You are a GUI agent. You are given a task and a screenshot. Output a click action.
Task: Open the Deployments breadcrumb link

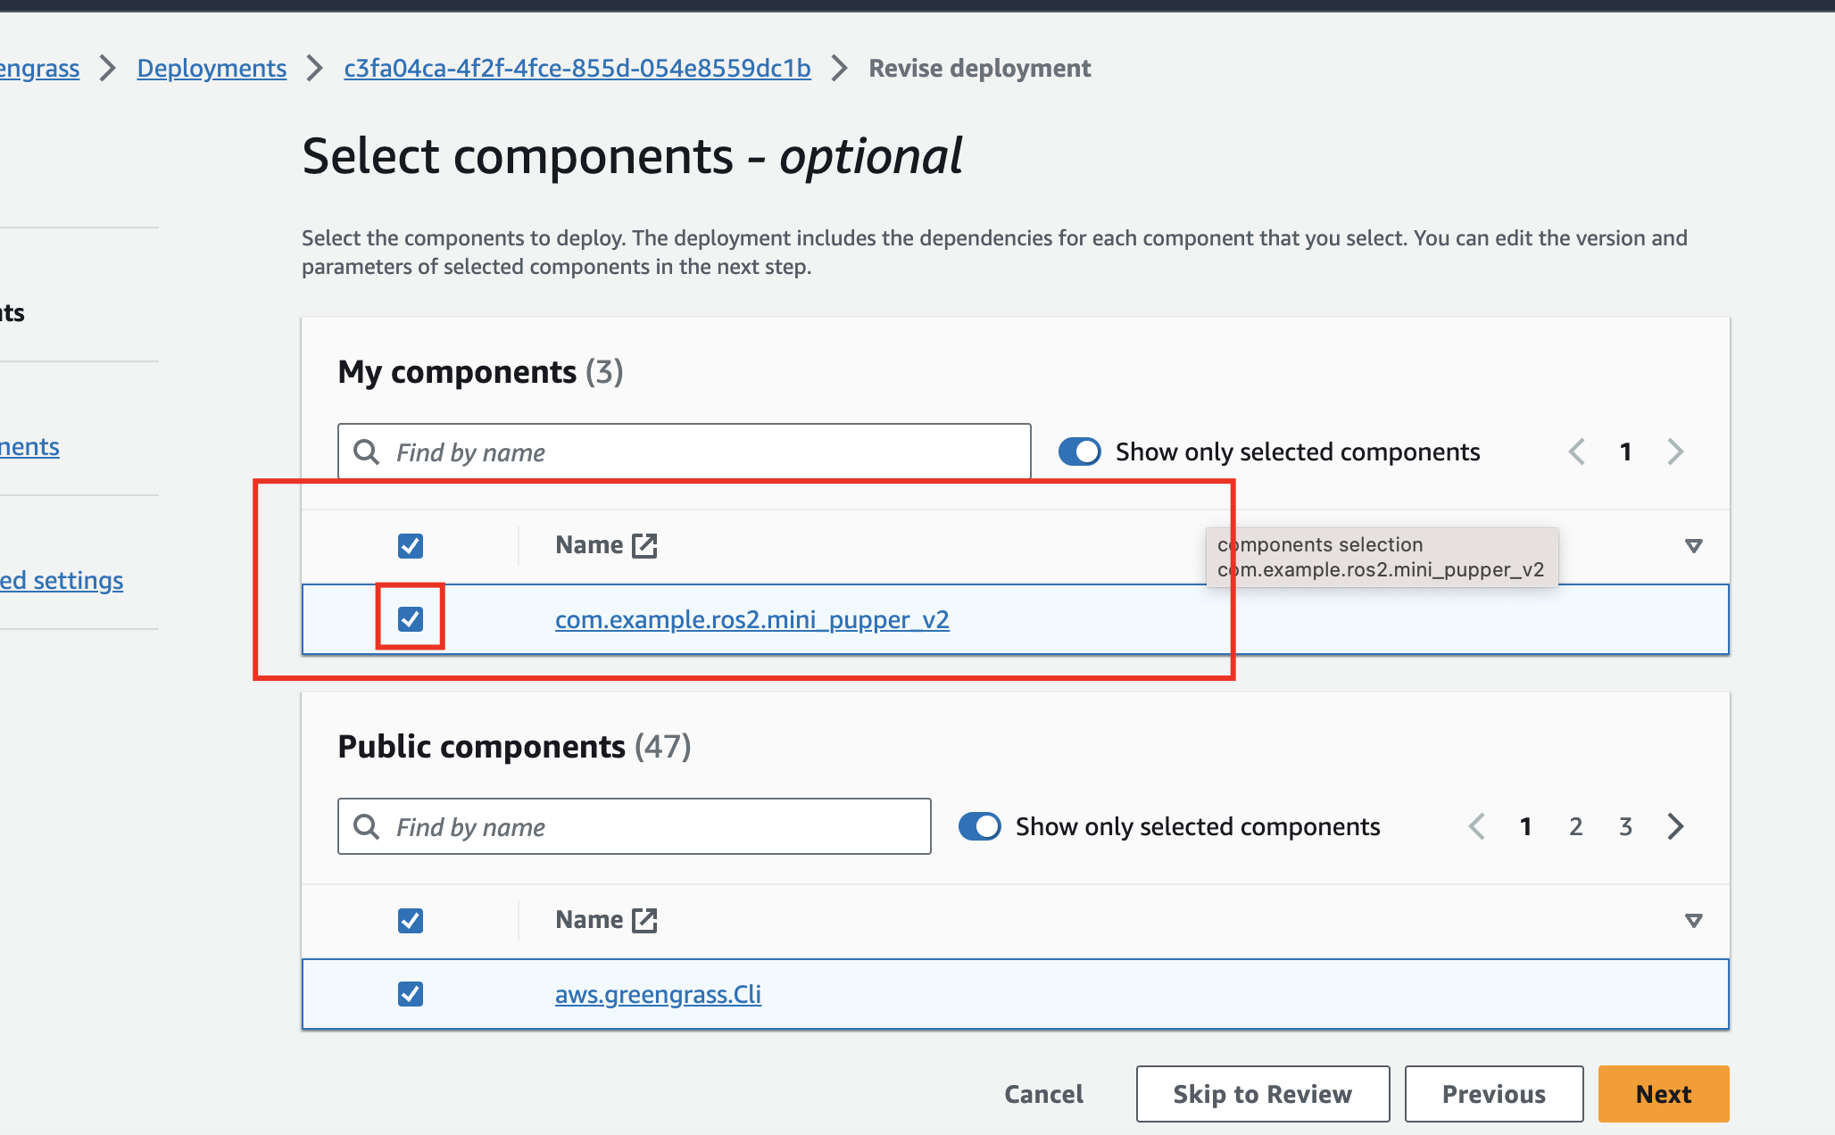click(x=212, y=68)
